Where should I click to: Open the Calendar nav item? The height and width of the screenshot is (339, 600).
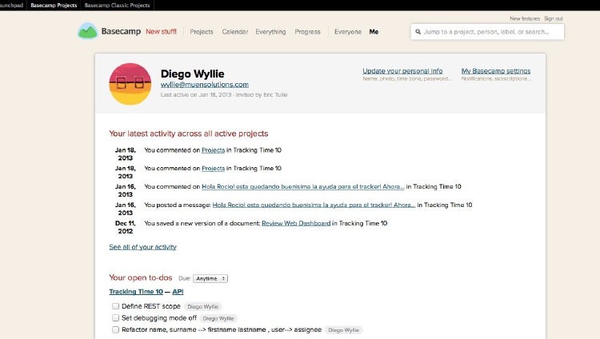(235, 32)
